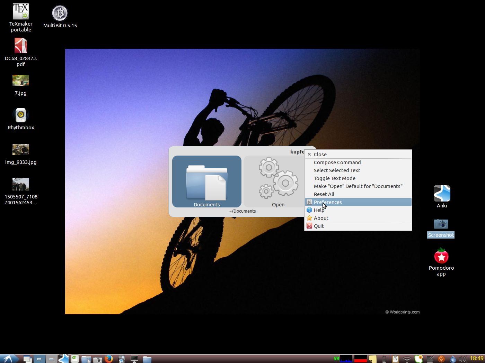This screenshot has width=485, height=363.
Task: Open the Lubuntu start menu button
Action: (9, 359)
